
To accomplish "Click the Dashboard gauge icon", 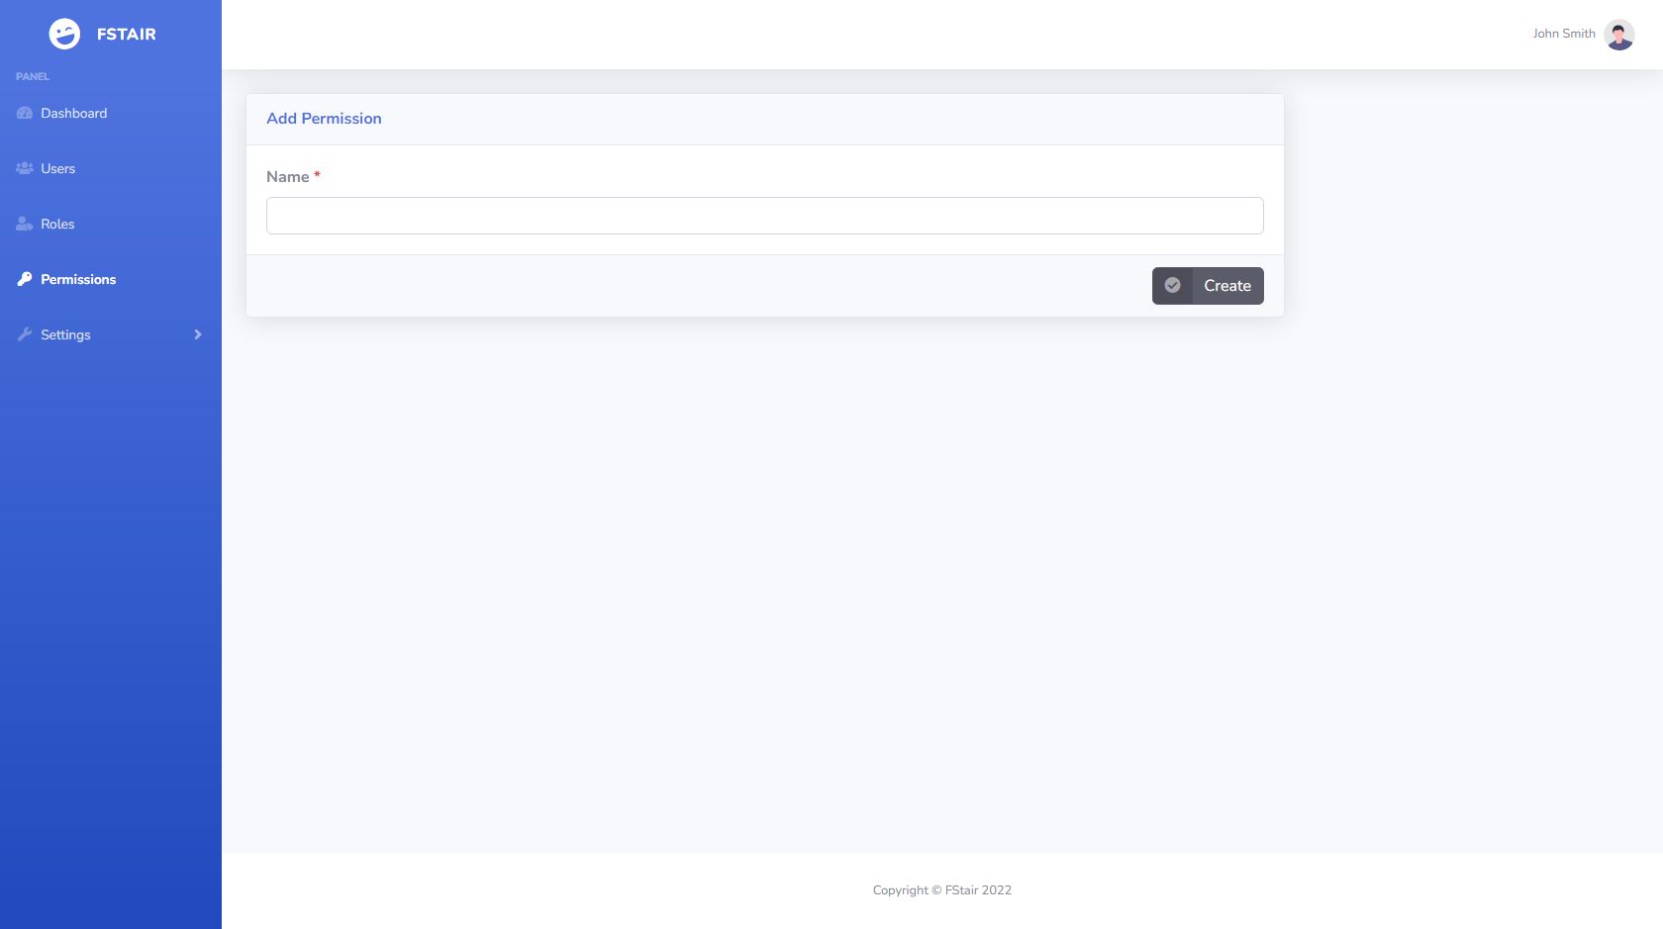I will (x=25, y=114).
